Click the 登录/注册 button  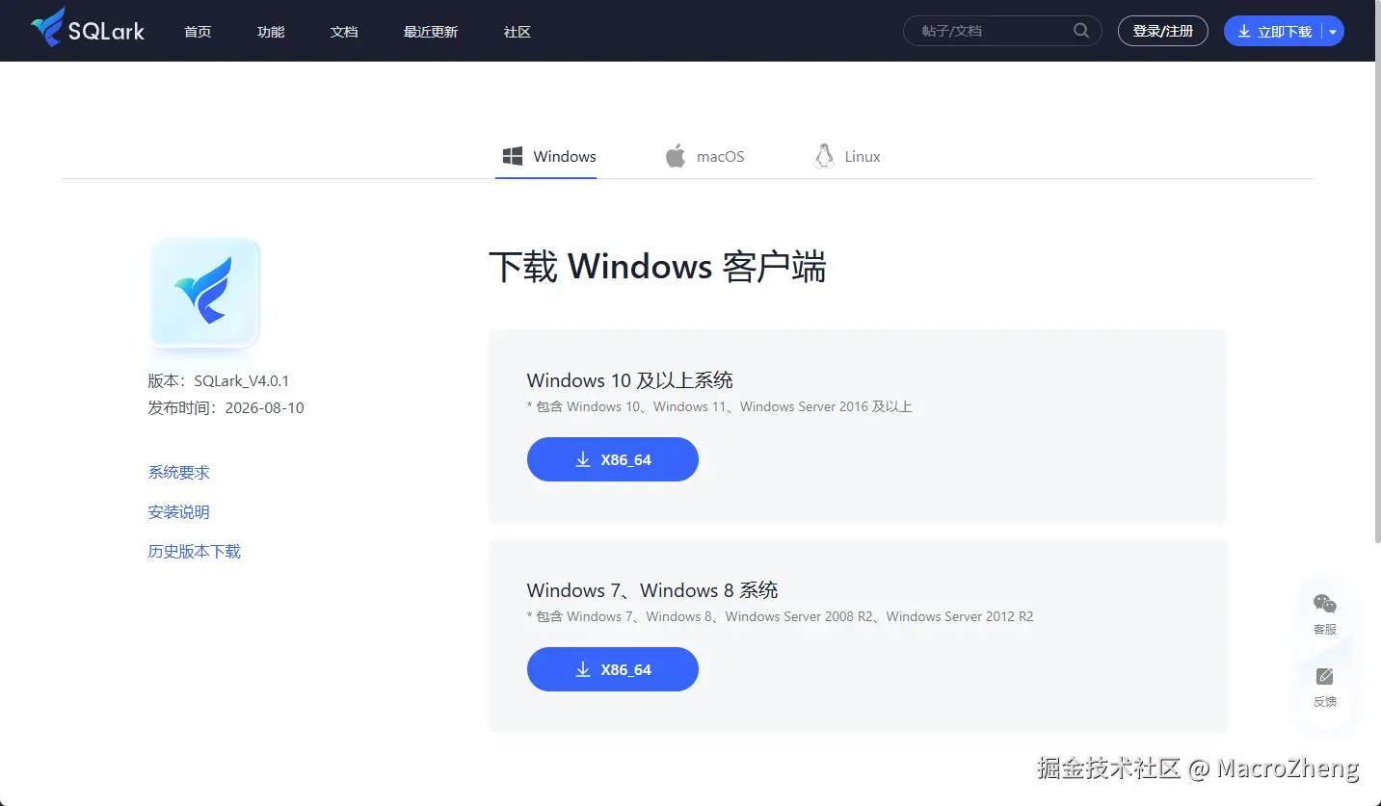tap(1163, 31)
